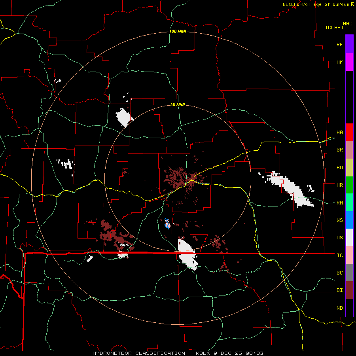Click the RA legend label

[340, 203]
